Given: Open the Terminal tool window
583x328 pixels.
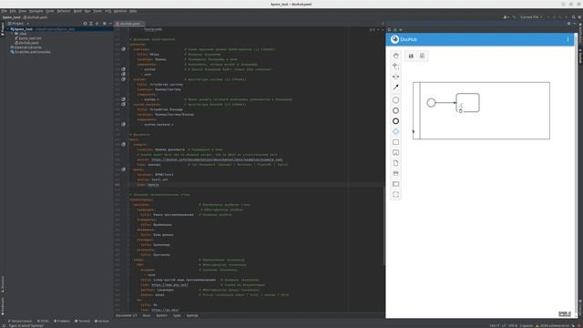Looking at the screenshot, I should coord(82,321).
